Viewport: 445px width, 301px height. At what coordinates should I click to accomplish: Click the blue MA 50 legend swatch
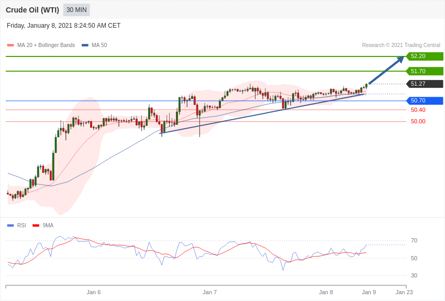click(x=85, y=45)
